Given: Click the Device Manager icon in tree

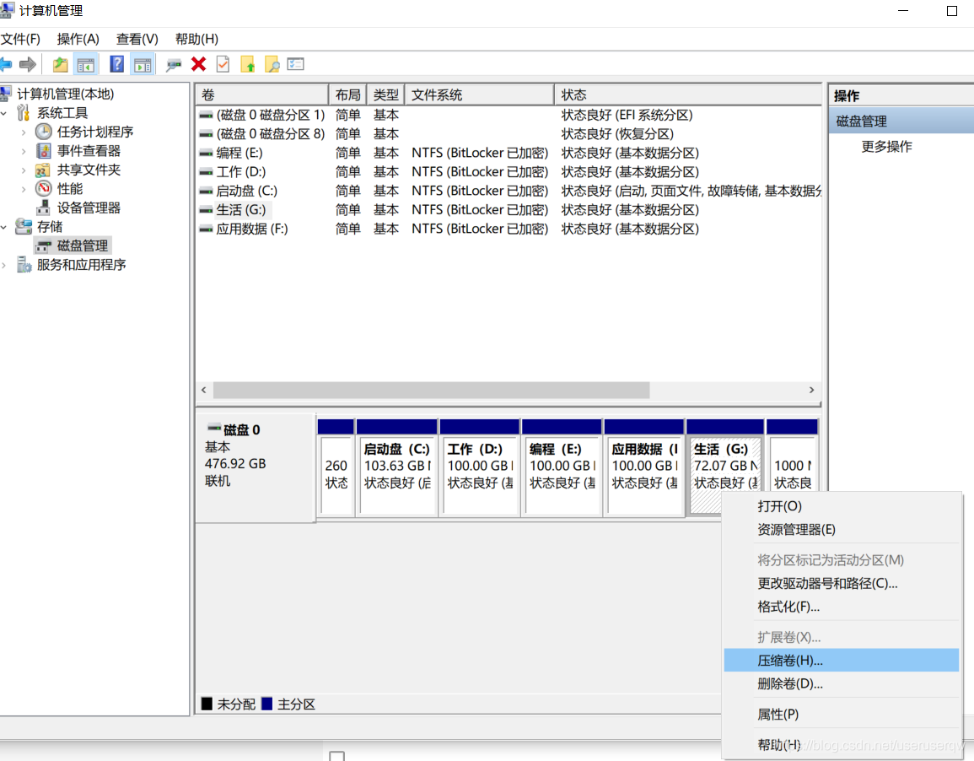Looking at the screenshot, I should coord(44,208).
